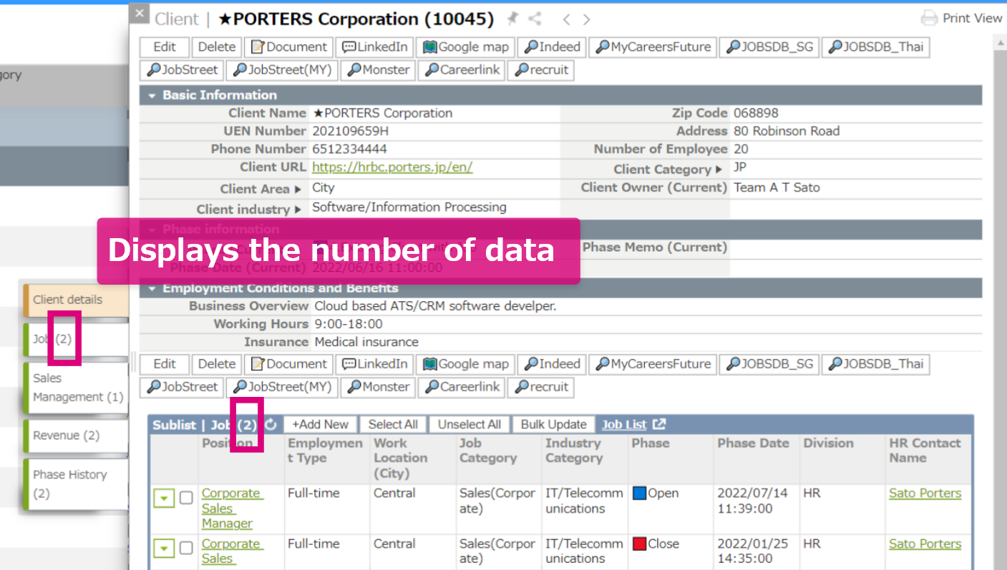The height and width of the screenshot is (570, 1007).
Task: Open Job List external window icon
Action: coord(659,424)
